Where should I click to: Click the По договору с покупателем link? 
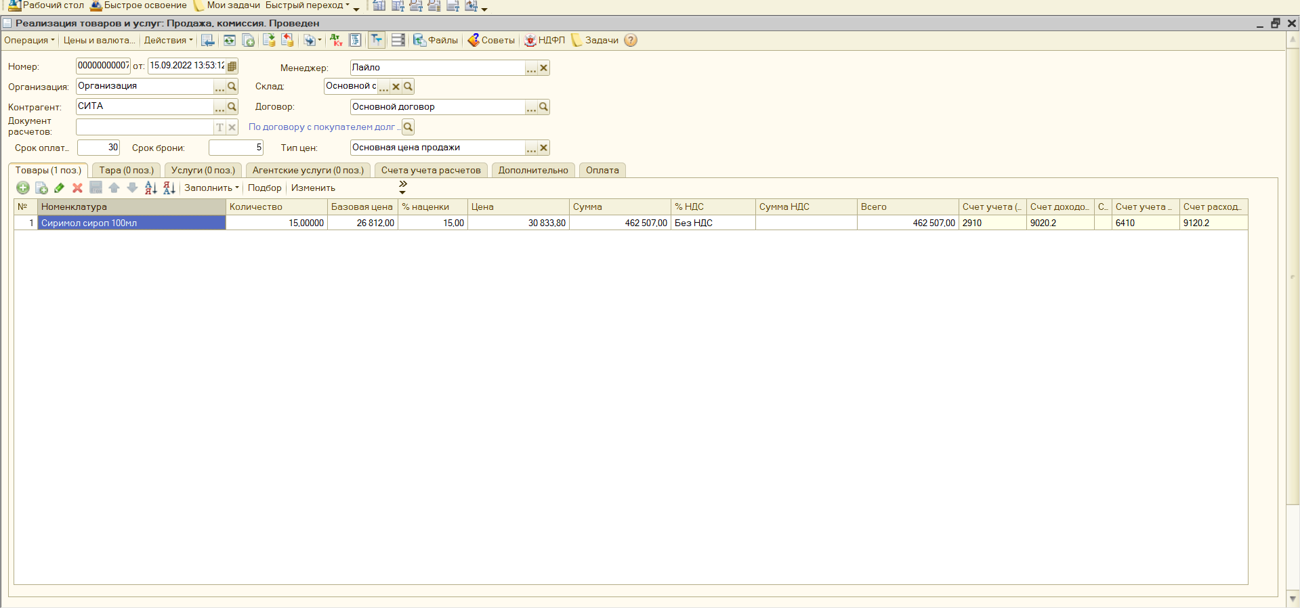click(322, 127)
